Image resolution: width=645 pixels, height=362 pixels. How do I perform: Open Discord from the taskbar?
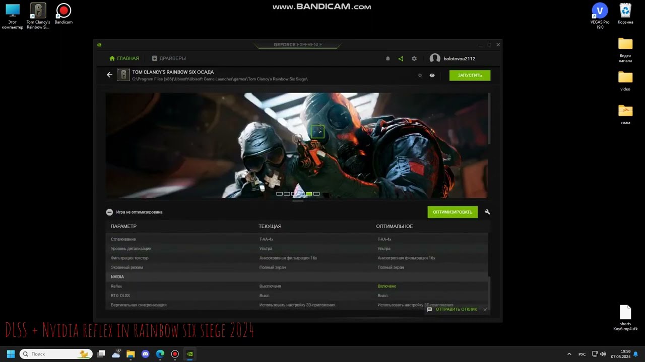coord(146,354)
